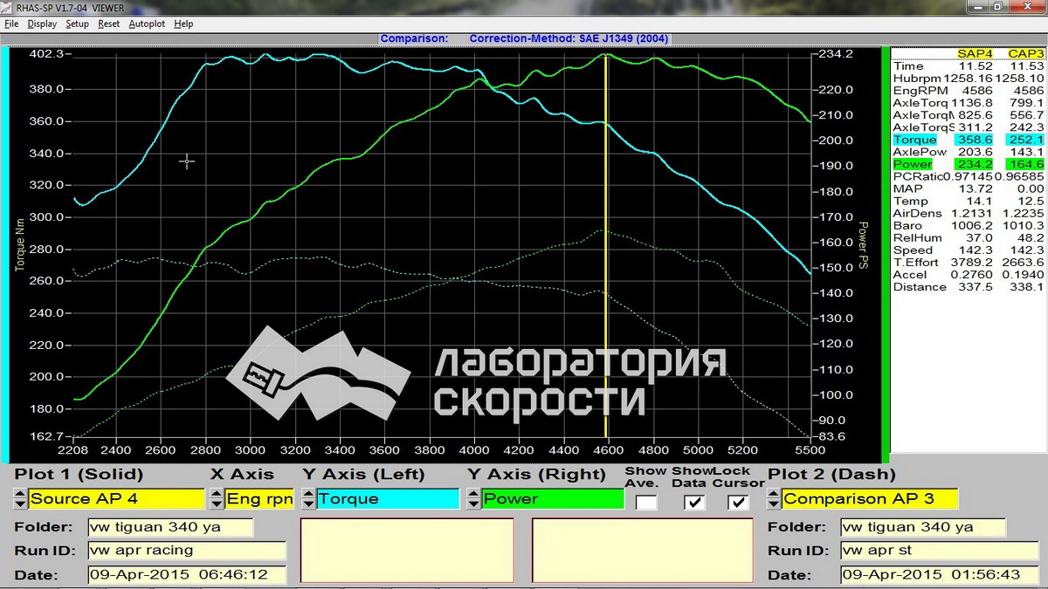The image size is (1048, 589).
Task: Click the AirDens row label
Action: 916,213
